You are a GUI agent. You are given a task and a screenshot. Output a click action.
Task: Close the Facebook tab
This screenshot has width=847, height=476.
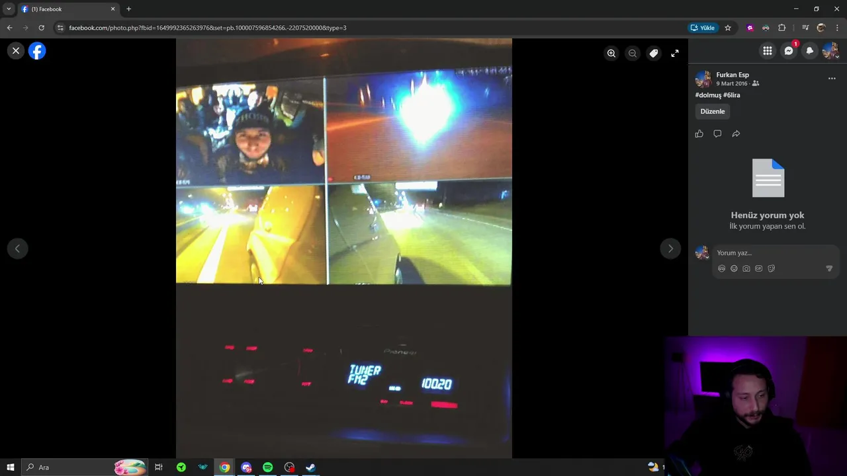coord(112,9)
